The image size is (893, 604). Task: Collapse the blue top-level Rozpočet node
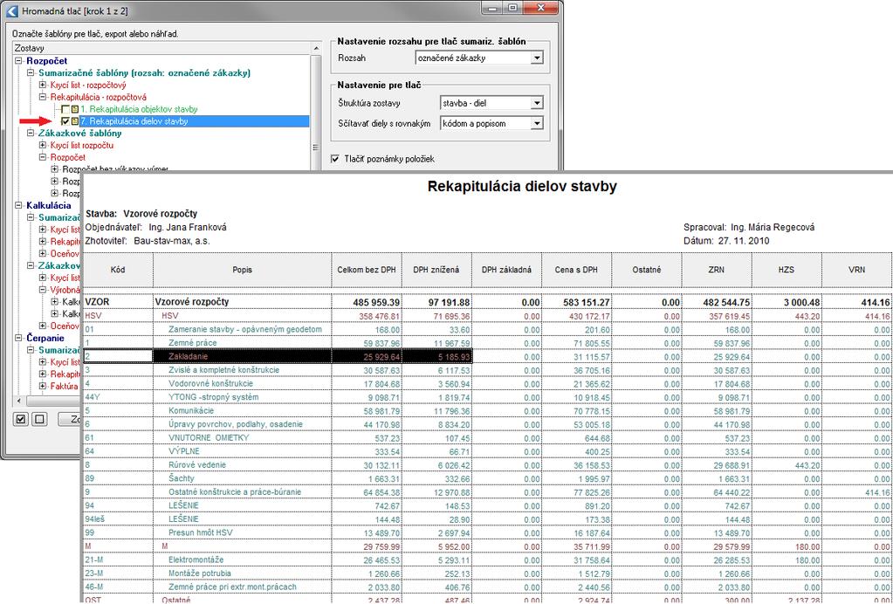pyautogui.click(x=19, y=61)
